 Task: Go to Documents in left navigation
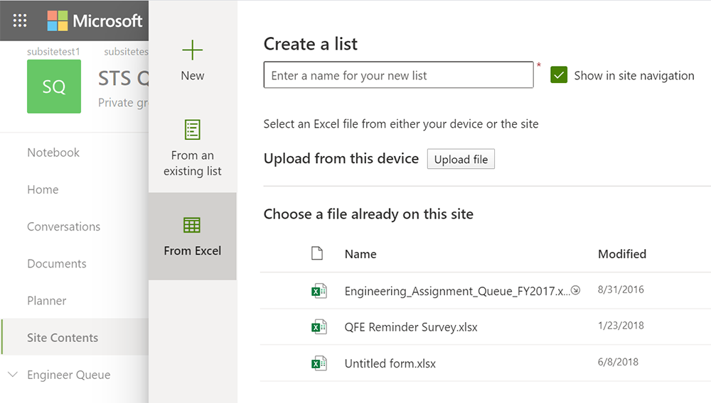coord(57,263)
